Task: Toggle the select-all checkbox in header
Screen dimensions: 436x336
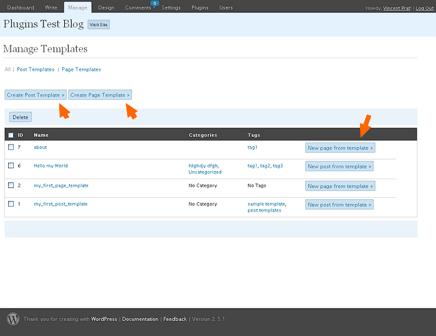Action: pyautogui.click(x=11, y=135)
